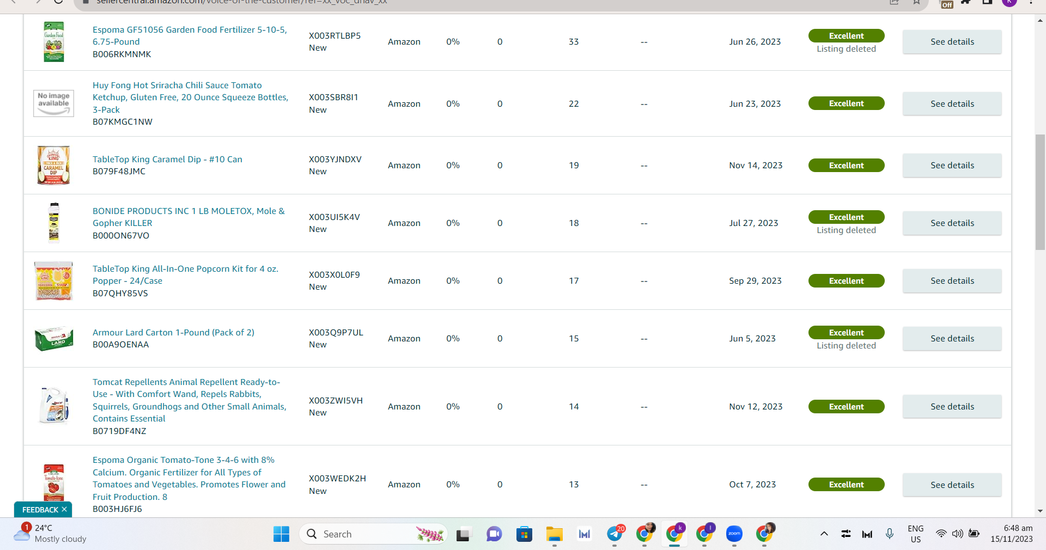Viewport: 1046px width, 550px height.
Task: Click the Espoma Garden Food product thumbnail
Action: (x=53, y=42)
